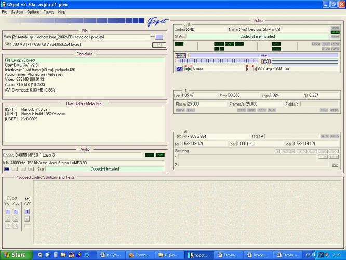Click Resizing row 2 field

tap(252, 164)
